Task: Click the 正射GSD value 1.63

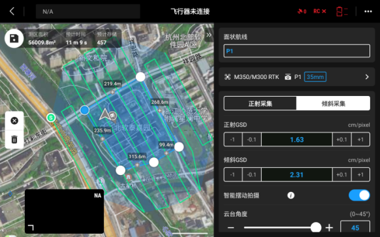Action: tap(296, 139)
